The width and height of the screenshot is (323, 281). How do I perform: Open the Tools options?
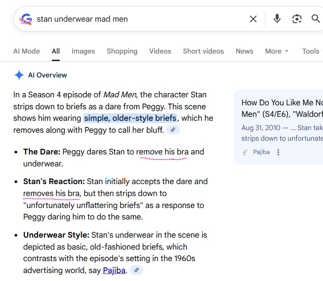pos(311,51)
